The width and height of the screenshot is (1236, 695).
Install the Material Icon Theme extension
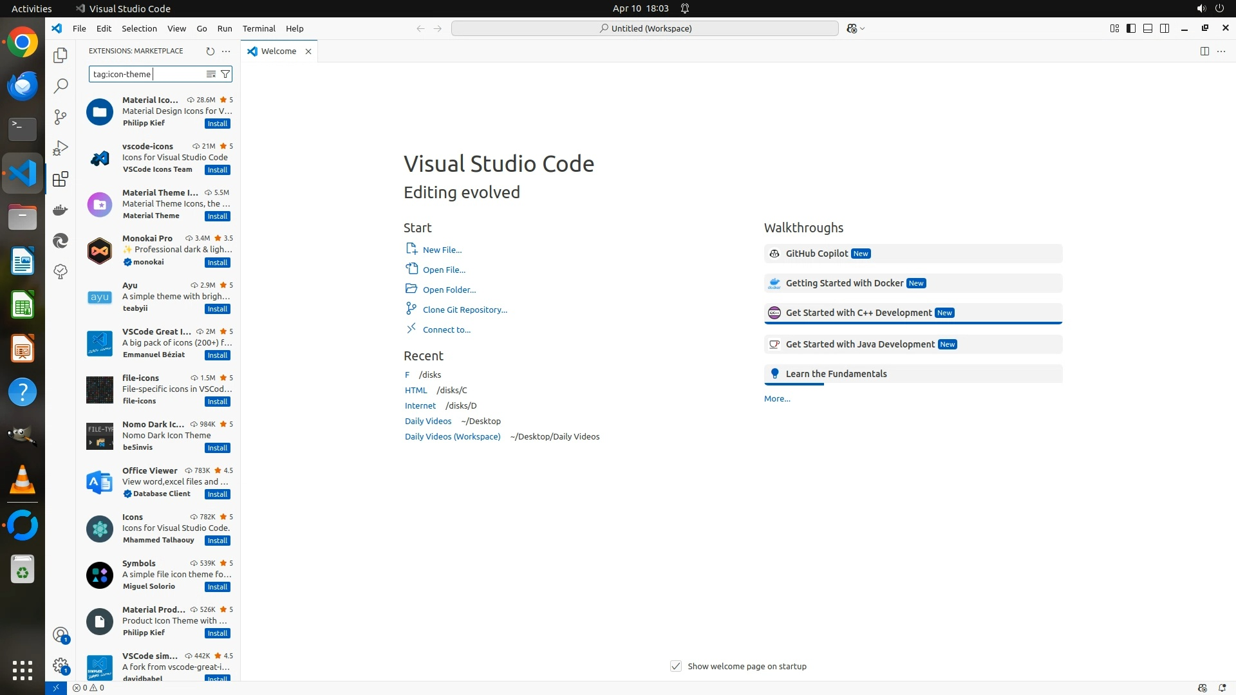pos(218,124)
